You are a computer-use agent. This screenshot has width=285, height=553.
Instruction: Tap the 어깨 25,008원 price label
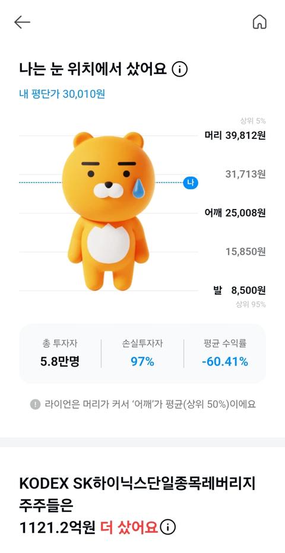235,212
